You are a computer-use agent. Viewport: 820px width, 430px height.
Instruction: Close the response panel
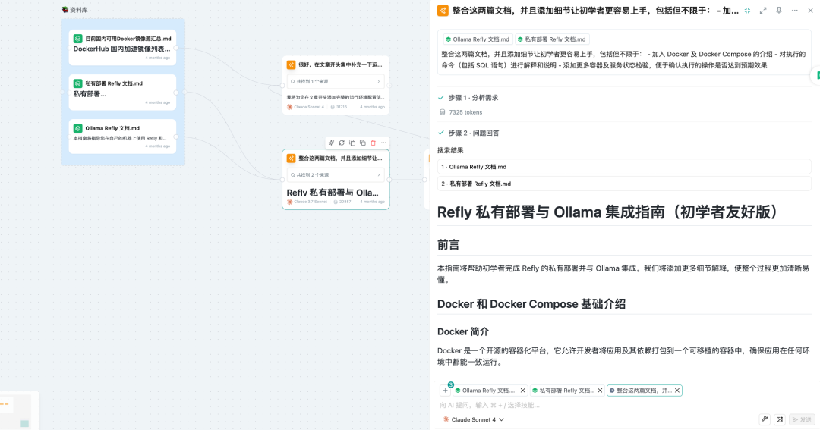[x=810, y=11]
